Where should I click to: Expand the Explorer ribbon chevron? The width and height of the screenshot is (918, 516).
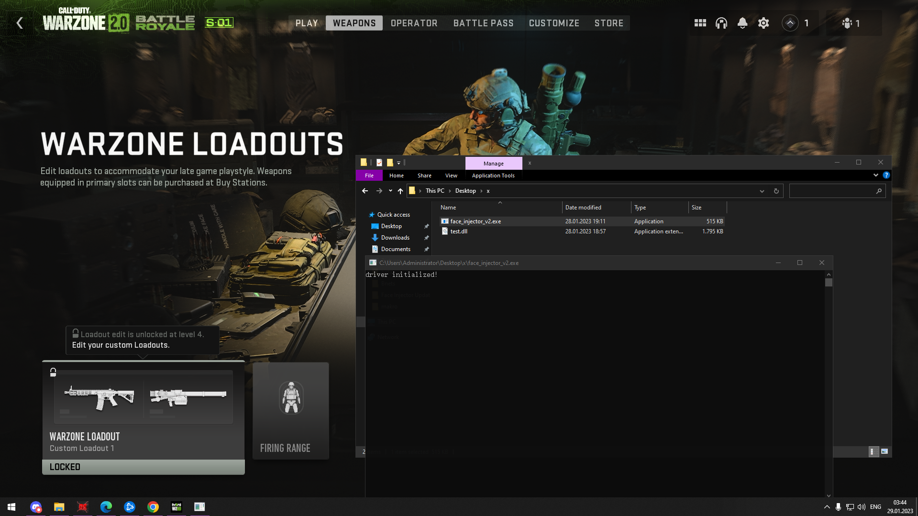[876, 175]
